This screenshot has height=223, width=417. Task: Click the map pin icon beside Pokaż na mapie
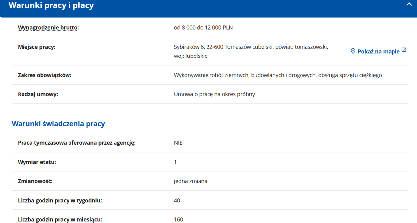pyautogui.click(x=353, y=51)
